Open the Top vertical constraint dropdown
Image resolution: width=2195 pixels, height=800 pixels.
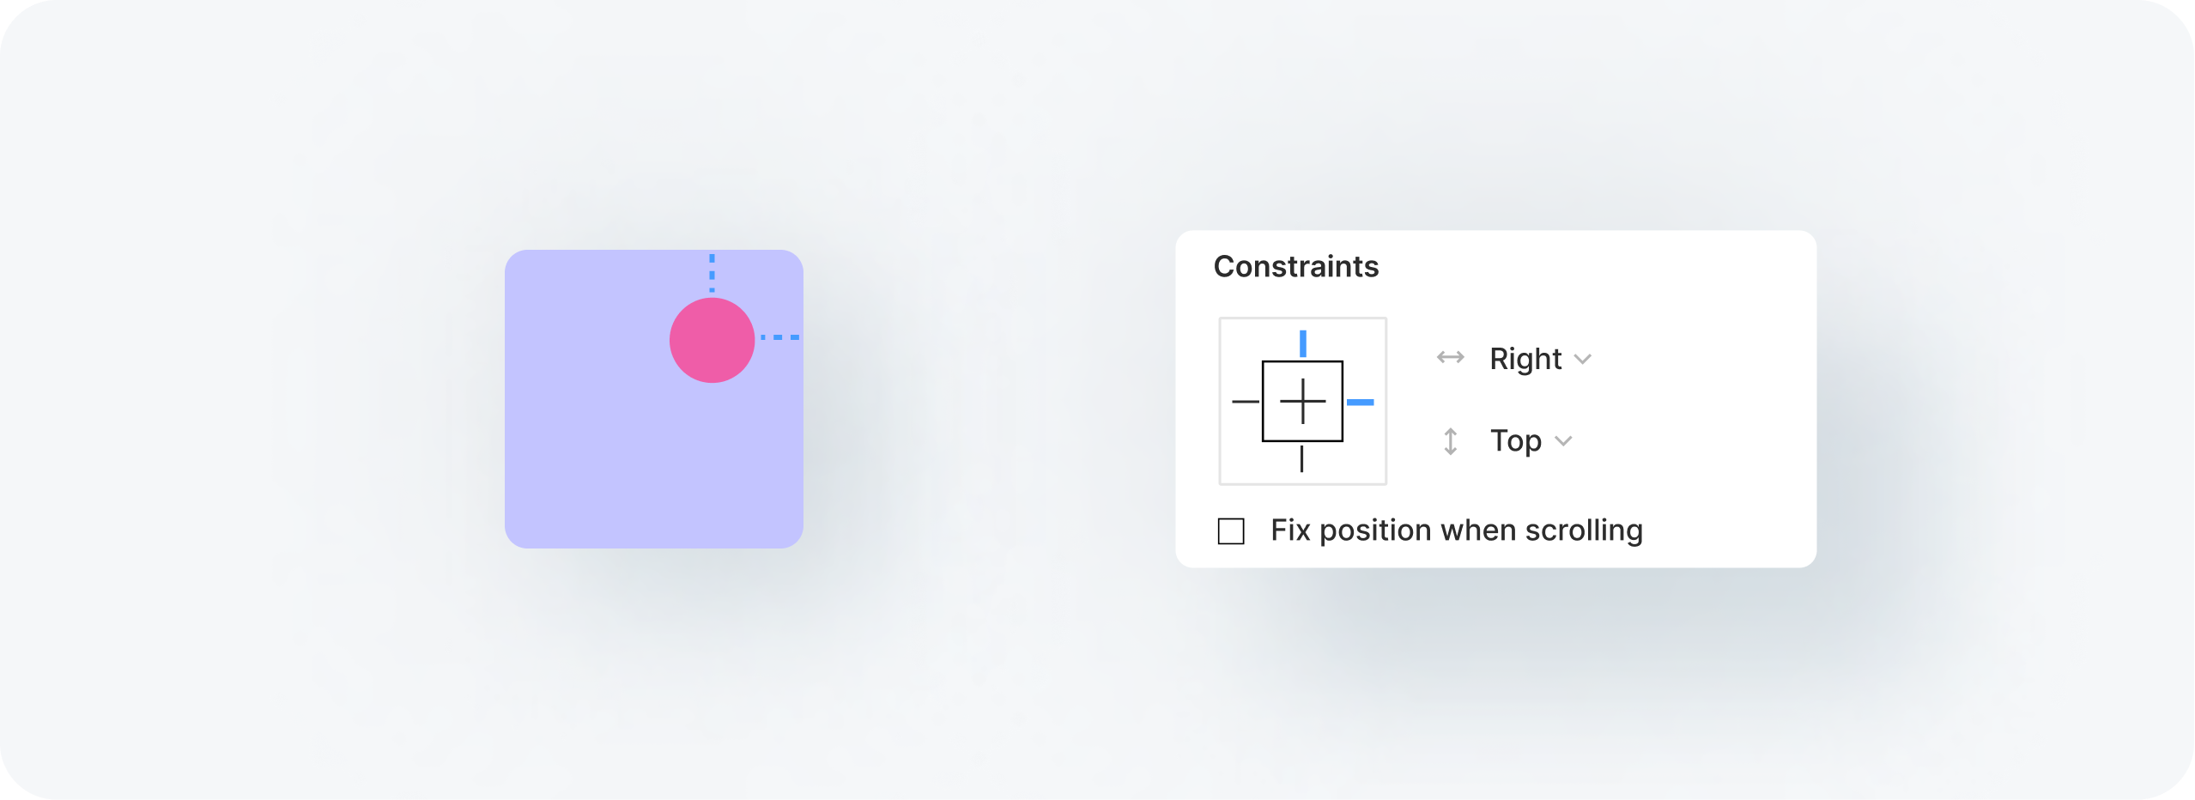[1515, 441]
